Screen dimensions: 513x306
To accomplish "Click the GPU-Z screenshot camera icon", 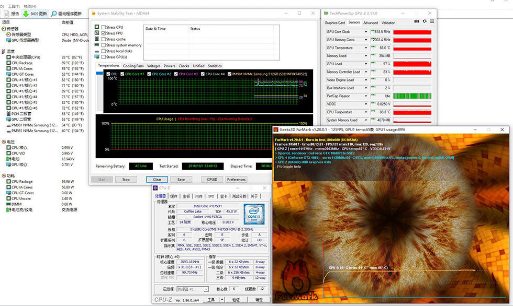I will [x=417, y=22].
